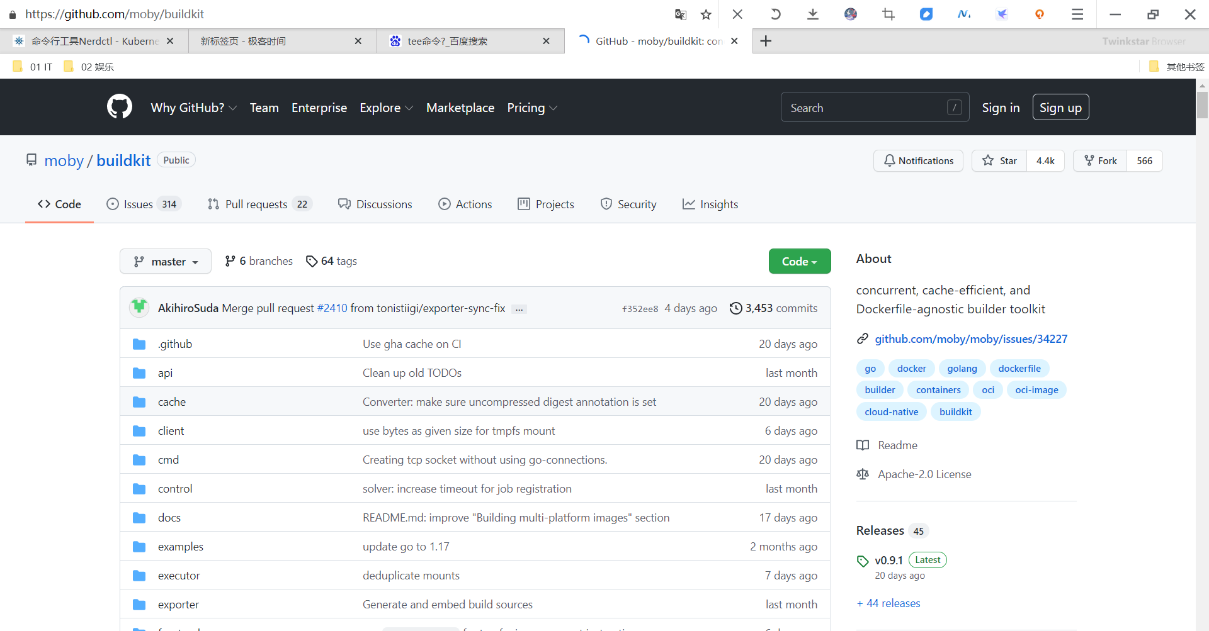
Task: Click the translate page icon in address bar
Action: click(x=681, y=14)
